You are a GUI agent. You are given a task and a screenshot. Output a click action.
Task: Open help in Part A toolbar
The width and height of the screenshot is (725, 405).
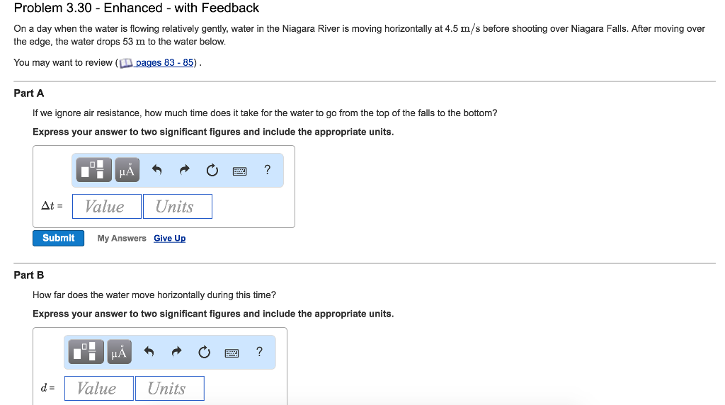[x=267, y=170]
